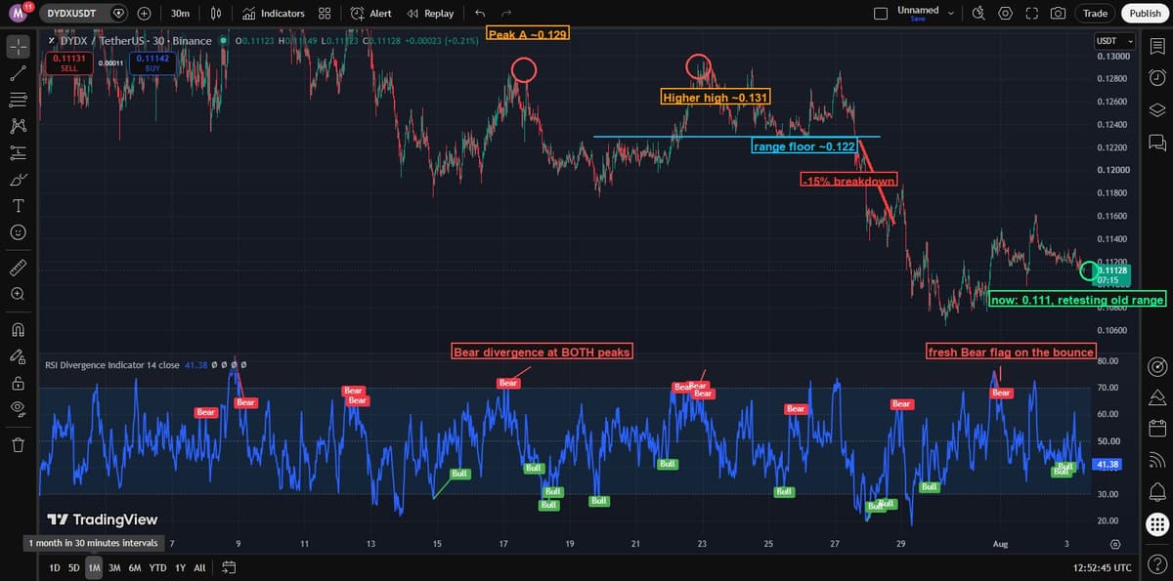Select the 3M time range
The width and height of the screenshot is (1173, 581).
(114, 567)
